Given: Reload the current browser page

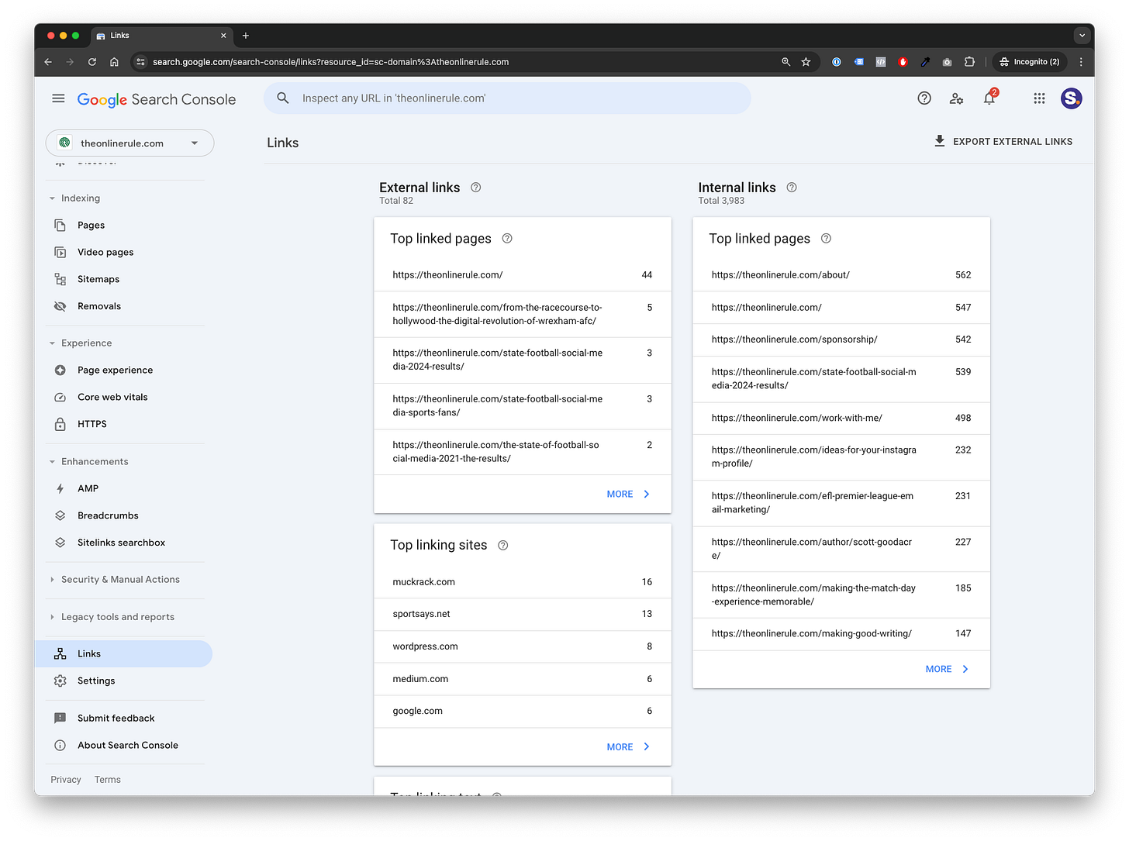Looking at the screenshot, I should tap(92, 62).
